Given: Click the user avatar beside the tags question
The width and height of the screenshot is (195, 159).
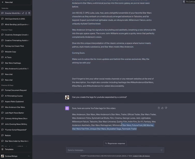Looking at the screenshot, I should point(67,97).
